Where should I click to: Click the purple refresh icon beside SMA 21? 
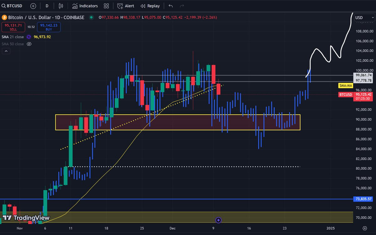tap(29, 37)
